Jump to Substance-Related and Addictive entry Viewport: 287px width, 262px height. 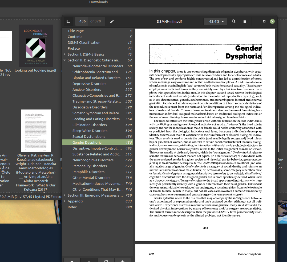[97, 154]
